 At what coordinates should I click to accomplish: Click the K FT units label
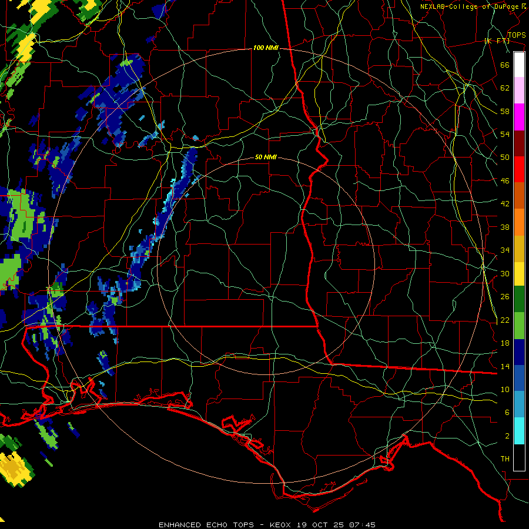click(x=497, y=41)
